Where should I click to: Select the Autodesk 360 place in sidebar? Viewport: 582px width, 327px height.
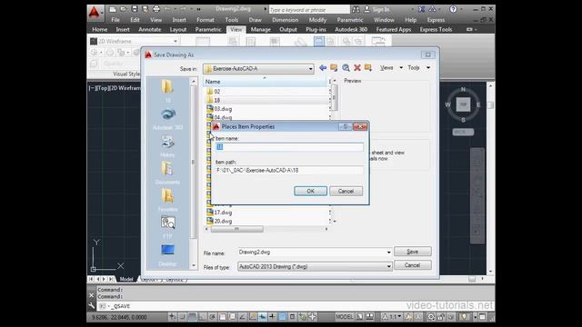(x=167, y=119)
